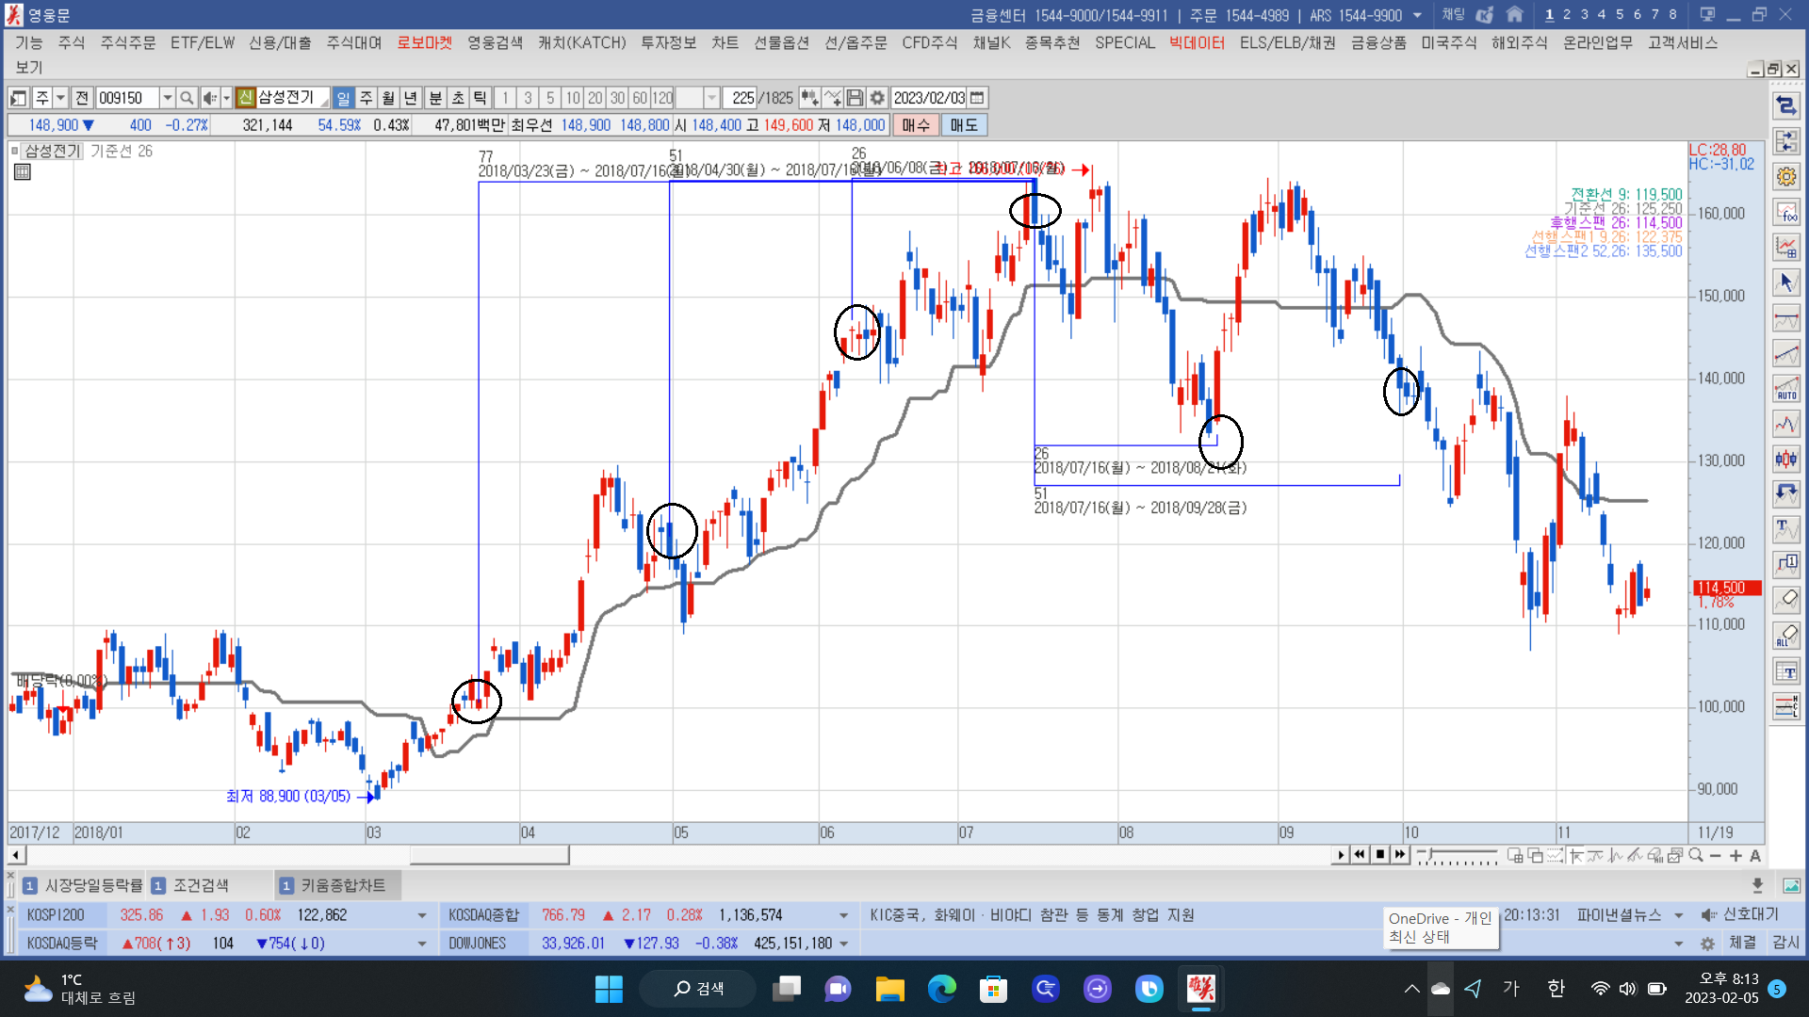
Task: Click the orange gear icon in right sidebar
Action: click(x=1786, y=177)
